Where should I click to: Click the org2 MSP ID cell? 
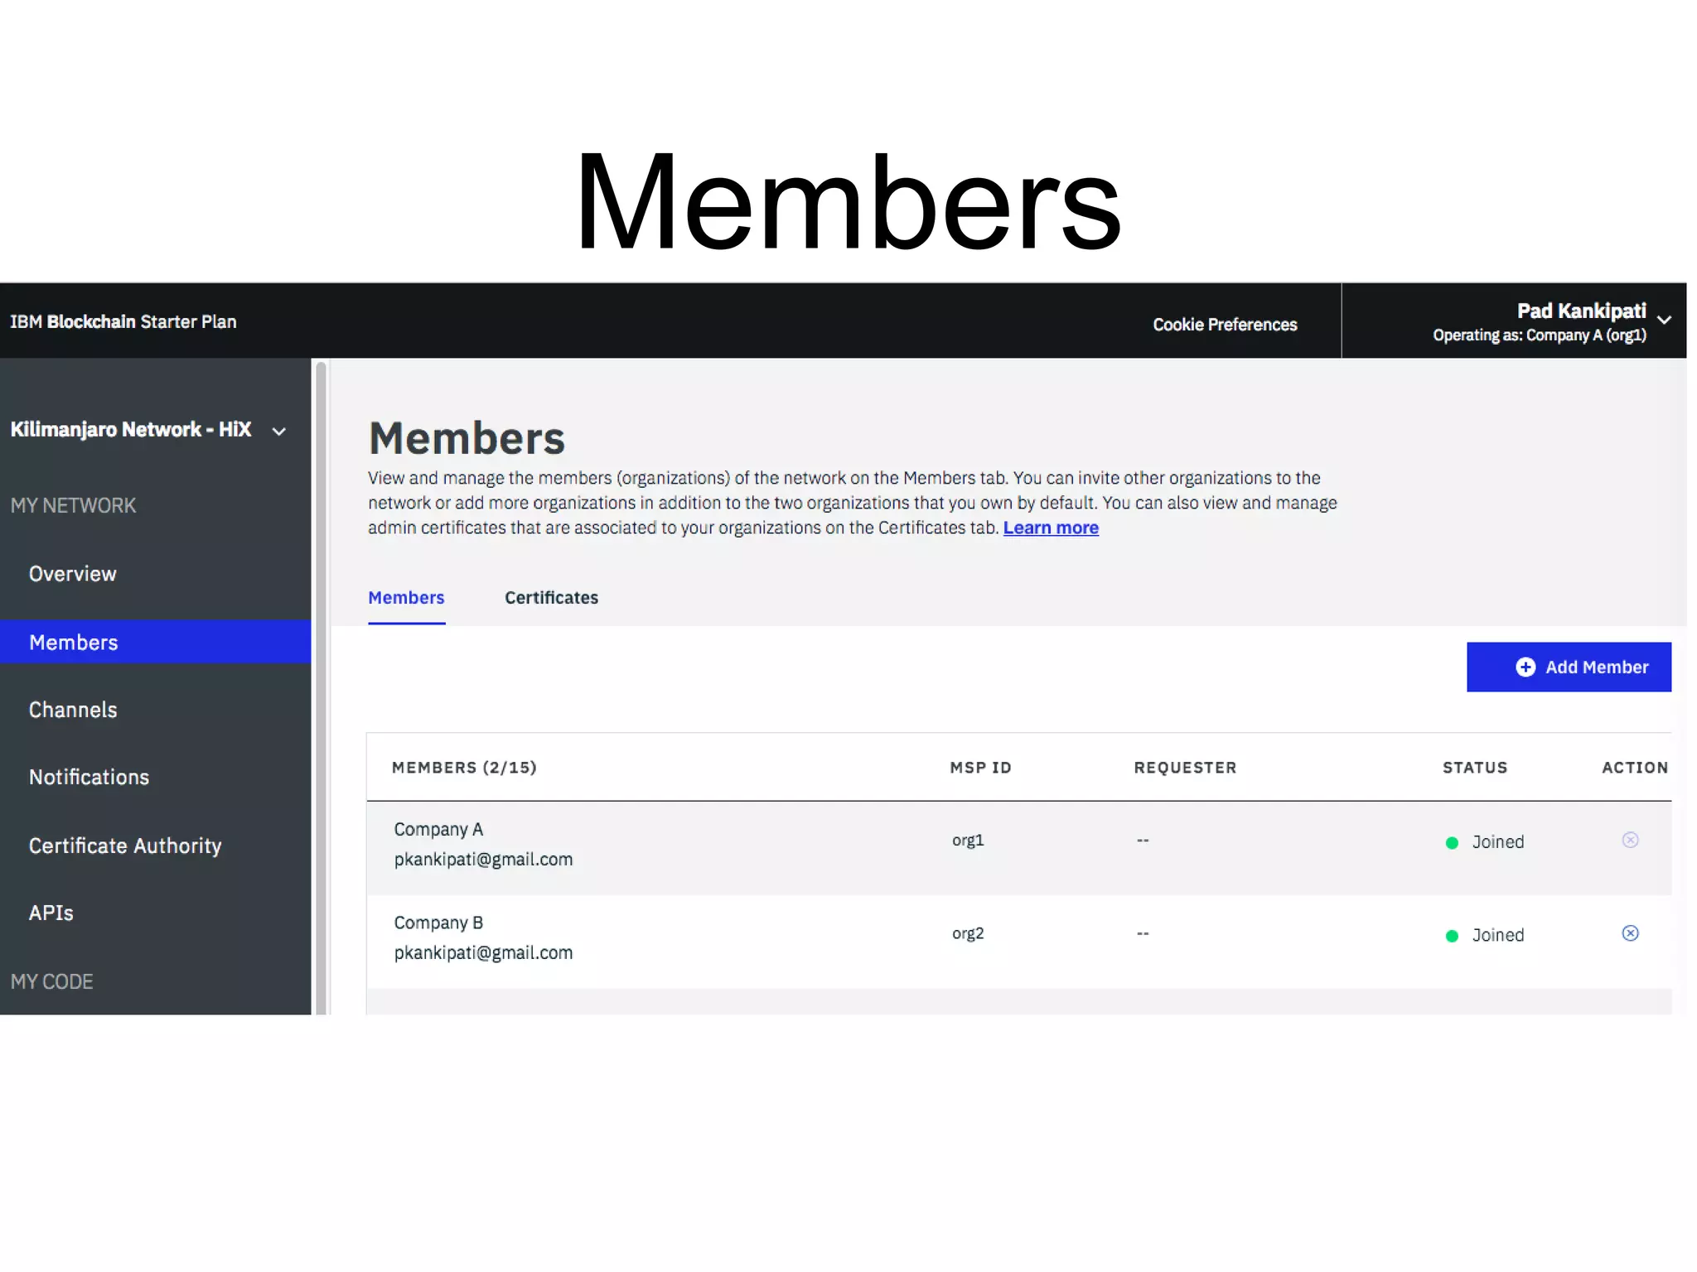(968, 933)
